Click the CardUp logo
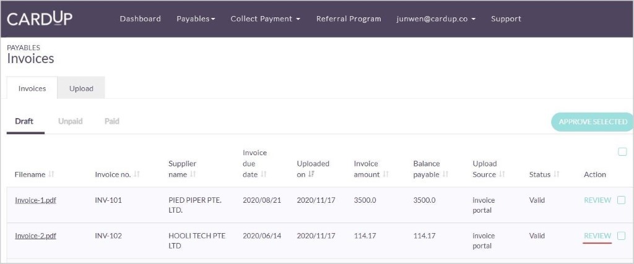Image resolution: width=634 pixels, height=264 pixels. pyautogui.click(x=40, y=19)
